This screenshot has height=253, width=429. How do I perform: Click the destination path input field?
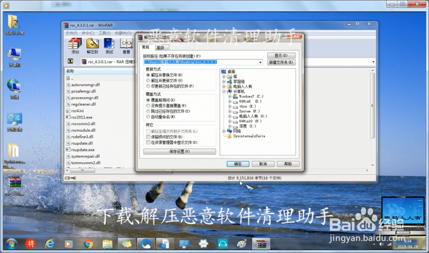click(203, 62)
